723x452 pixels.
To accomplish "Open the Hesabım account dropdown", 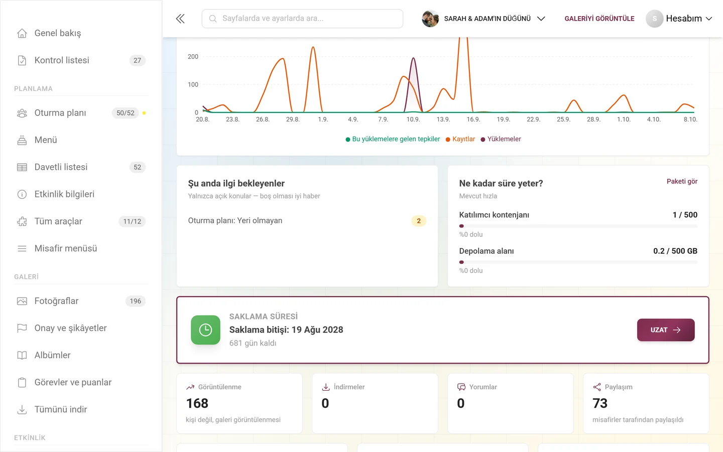I will click(x=679, y=19).
